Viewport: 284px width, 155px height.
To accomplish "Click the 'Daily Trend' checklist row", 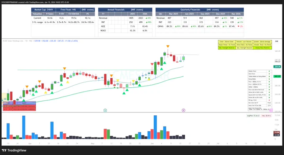I will 260,74.
